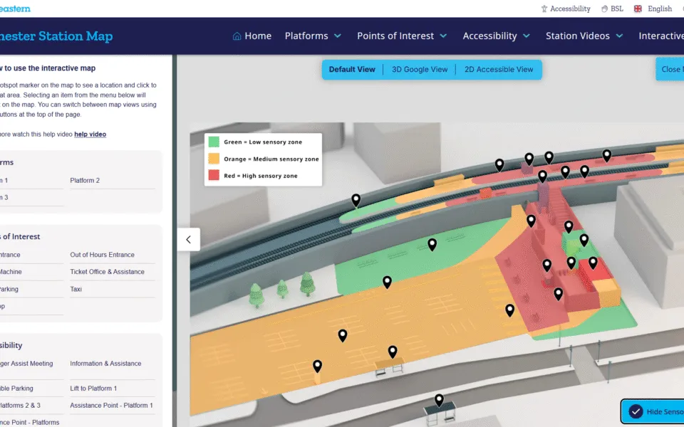The width and height of the screenshot is (684, 427).
Task: Click the Home house icon in navigation
Action: [237, 36]
